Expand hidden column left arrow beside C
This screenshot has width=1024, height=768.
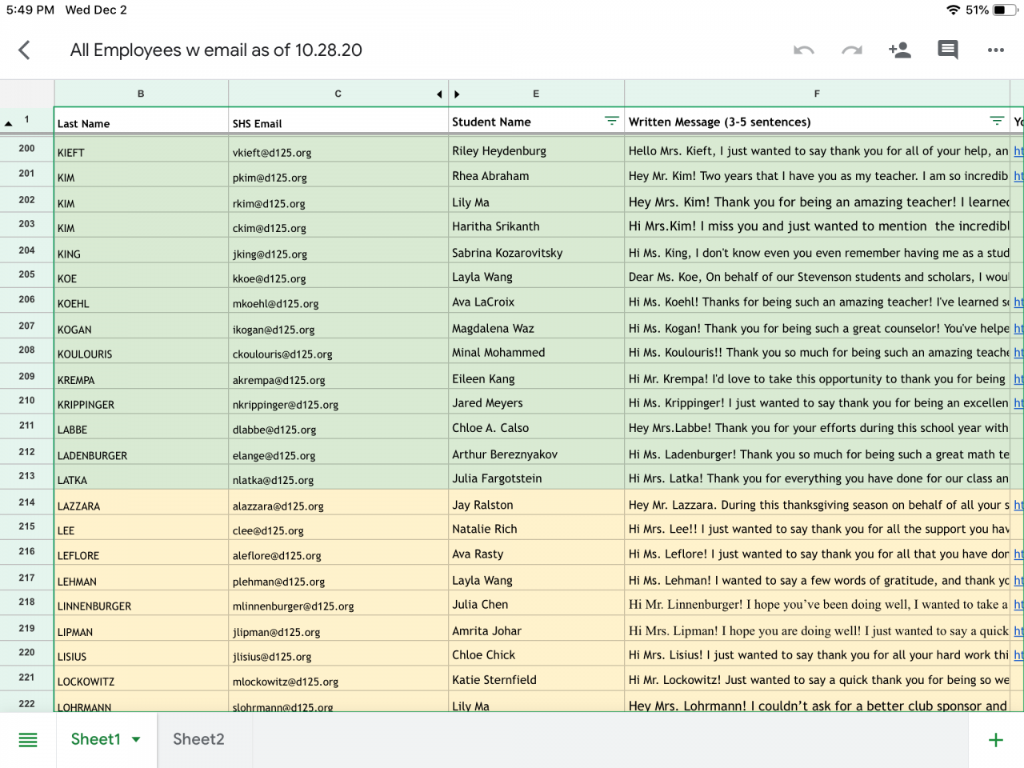pyautogui.click(x=439, y=94)
